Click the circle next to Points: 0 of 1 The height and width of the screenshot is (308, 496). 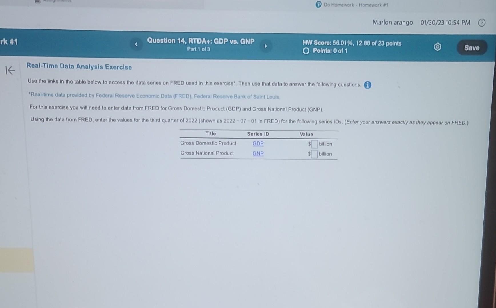[306, 51]
